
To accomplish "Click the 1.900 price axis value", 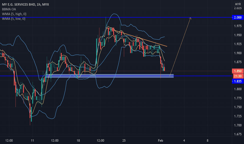I will (238, 53).
